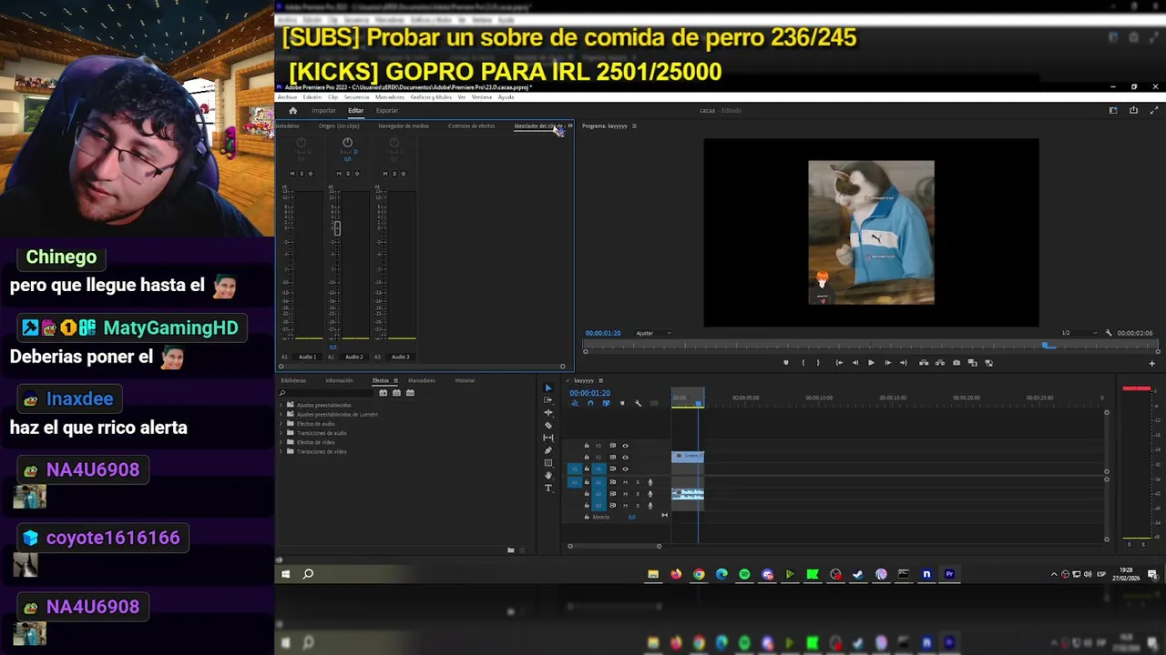
Task: Open Steam from the taskbar
Action: click(x=858, y=574)
